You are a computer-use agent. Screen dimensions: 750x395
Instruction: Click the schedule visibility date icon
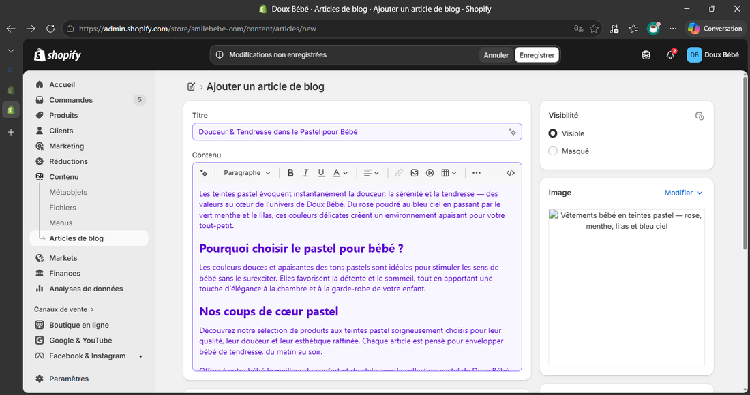(x=700, y=116)
